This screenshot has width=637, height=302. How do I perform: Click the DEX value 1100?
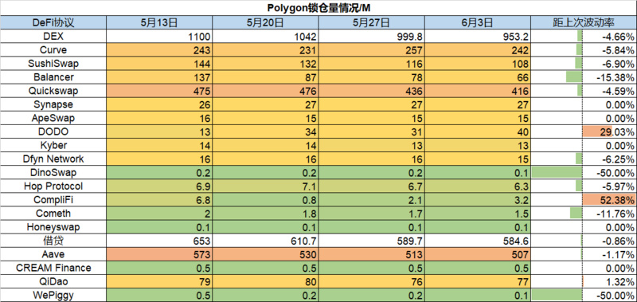click(x=159, y=37)
